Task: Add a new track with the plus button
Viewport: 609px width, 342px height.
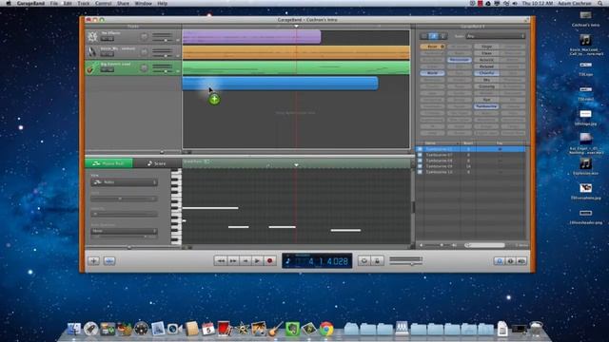Action: click(x=93, y=261)
